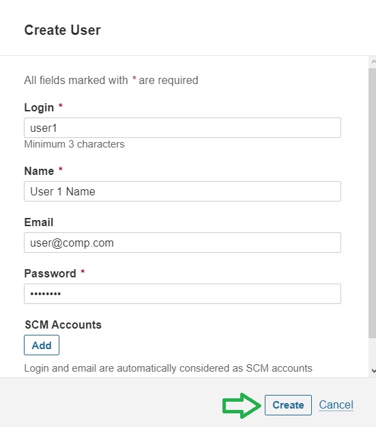Click the Create User dialog title
376x427 pixels.
63,30
